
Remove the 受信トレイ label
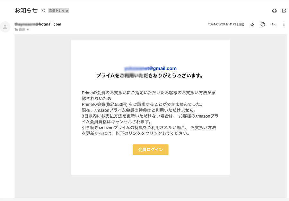tap(67, 11)
